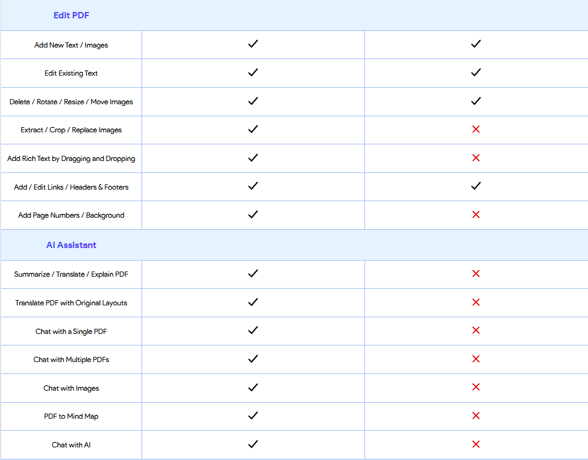Viewport: 588px width, 460px height.
Task: Click red X in Extract / Crop / Replace Images row
Action: pos(476,129)
